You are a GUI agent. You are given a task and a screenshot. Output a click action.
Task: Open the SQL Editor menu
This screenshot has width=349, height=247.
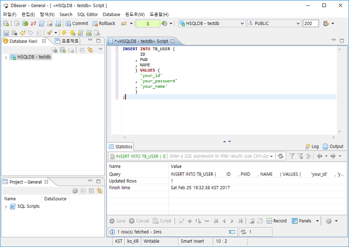pos(87,15)
